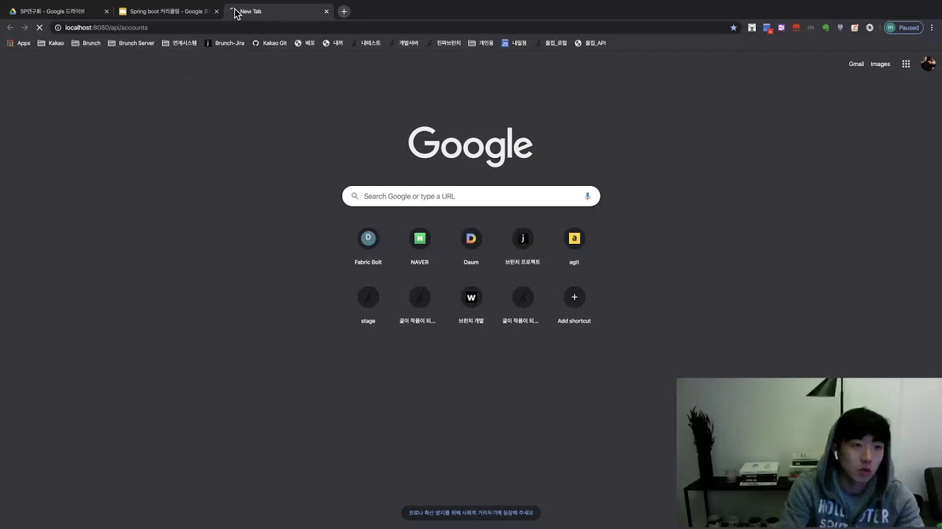
Task: Click the CSS extension icon
Action: (x=810, y=27)
